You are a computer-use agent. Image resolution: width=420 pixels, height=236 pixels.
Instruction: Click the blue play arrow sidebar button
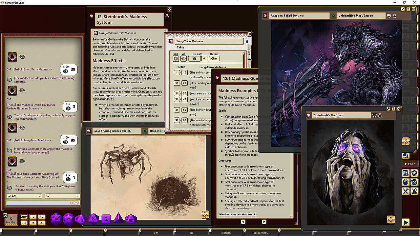(406, 223)
